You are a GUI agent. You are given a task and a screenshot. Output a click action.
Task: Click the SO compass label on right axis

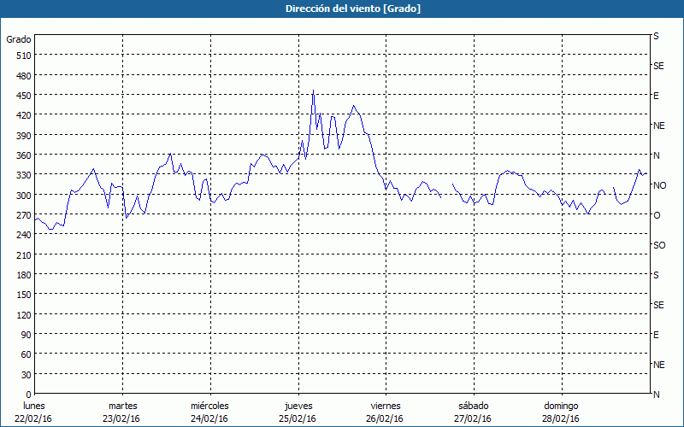[x=658, y=245]
